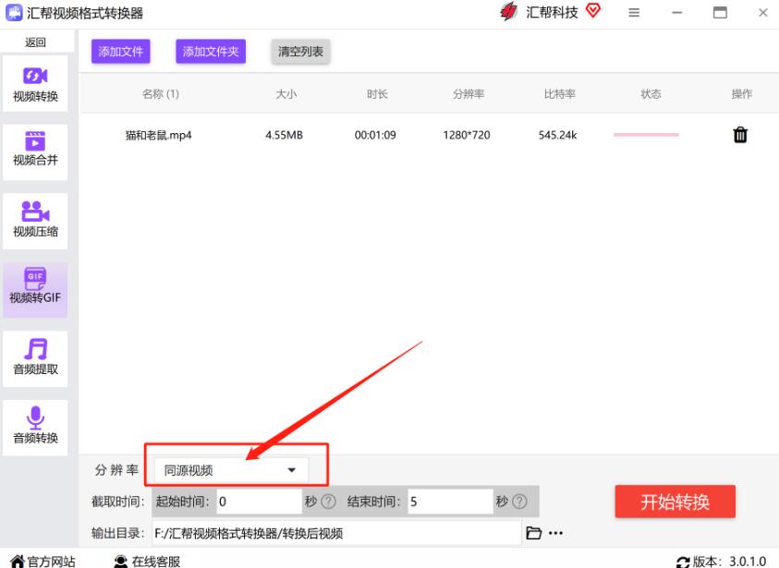Open the hamburger menu in title bar

pos(634,13)
